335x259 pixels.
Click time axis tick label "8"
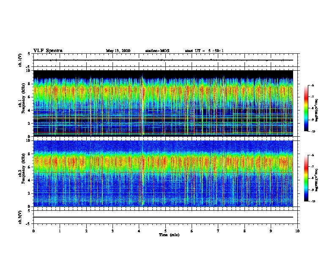(x=244, y=231)
